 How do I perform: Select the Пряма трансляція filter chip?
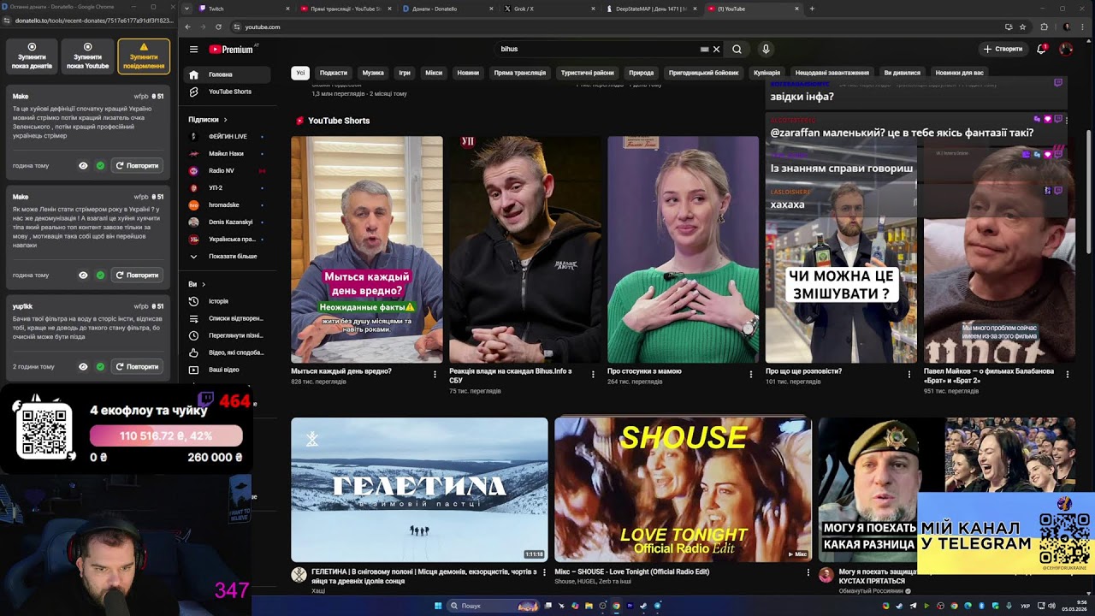point(519,73)
